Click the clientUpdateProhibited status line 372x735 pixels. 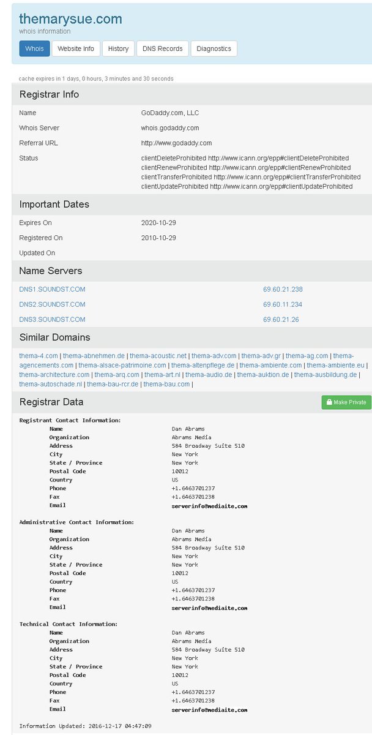(x=247, y=186)
